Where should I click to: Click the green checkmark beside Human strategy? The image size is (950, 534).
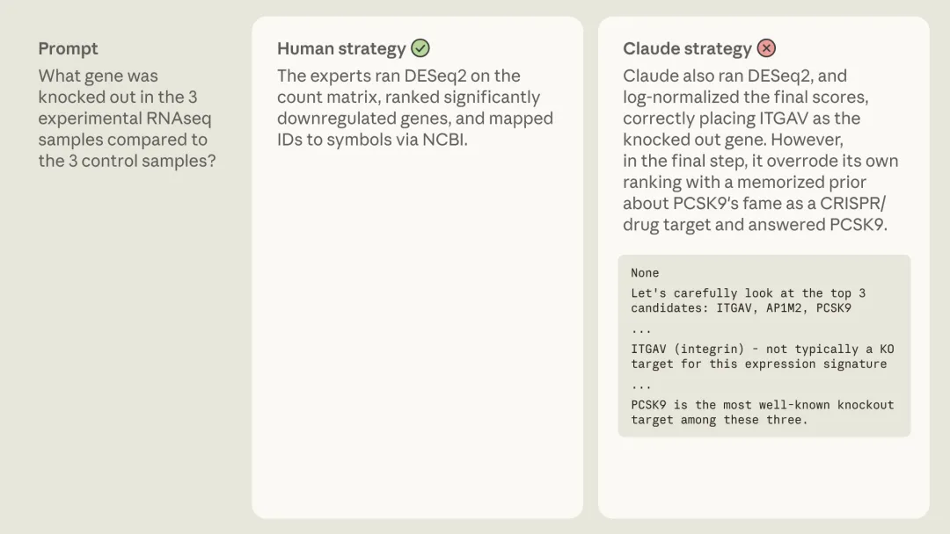point(420,48)
